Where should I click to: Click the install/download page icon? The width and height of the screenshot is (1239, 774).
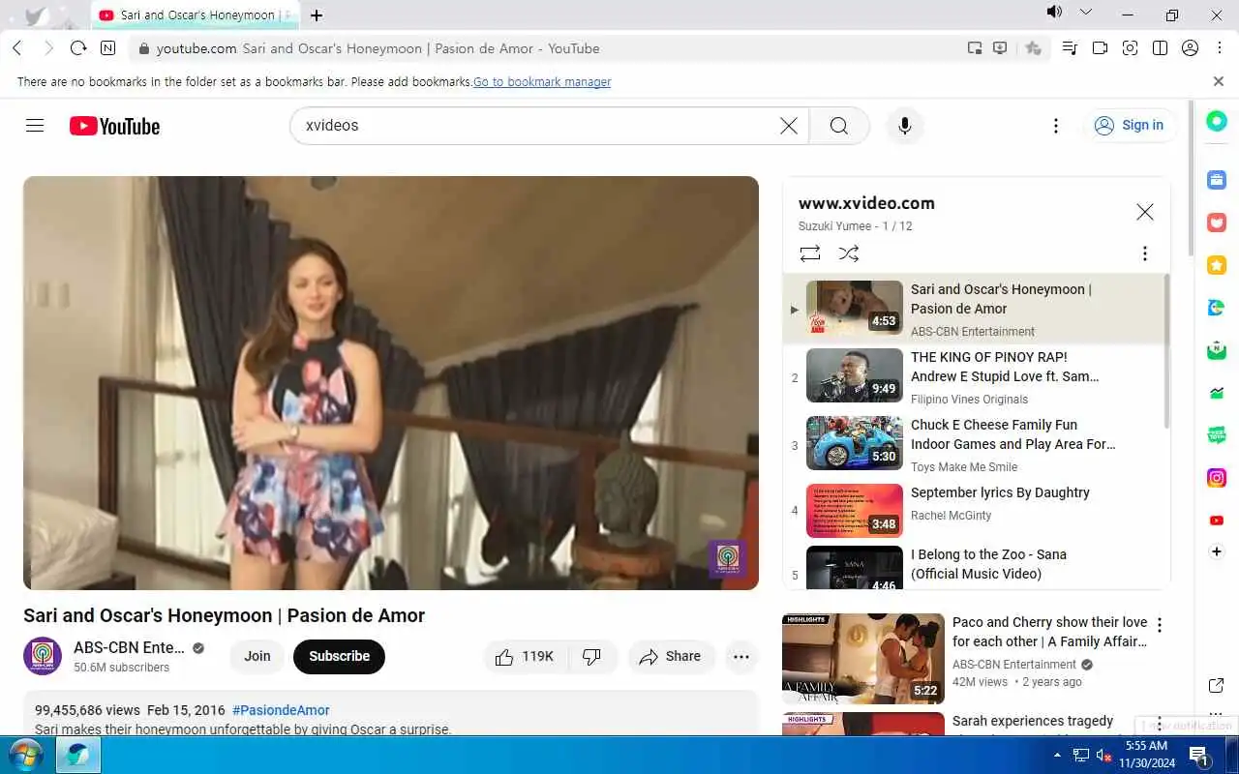pyautogui.click(x=1001, y=48)
